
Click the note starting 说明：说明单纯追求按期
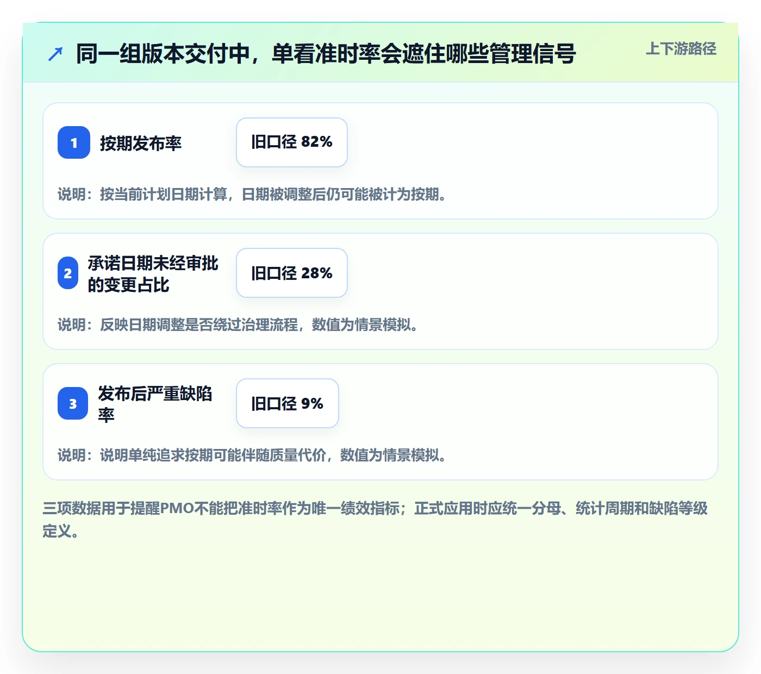pyautogui.click(x=252, y=455)
